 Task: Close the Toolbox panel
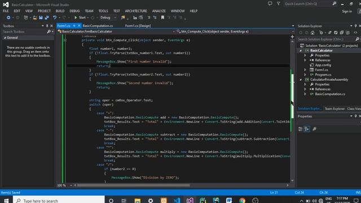click(51, 26)
